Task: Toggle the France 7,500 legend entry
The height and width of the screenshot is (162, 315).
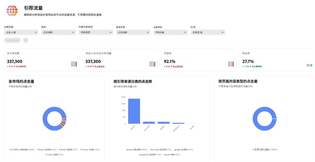Action: (x=90, y=149)
